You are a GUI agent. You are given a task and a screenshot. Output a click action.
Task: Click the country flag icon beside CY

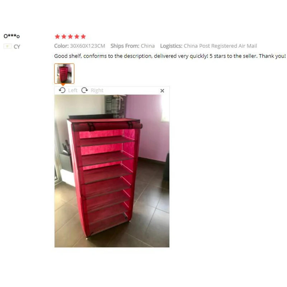(8, 46)
